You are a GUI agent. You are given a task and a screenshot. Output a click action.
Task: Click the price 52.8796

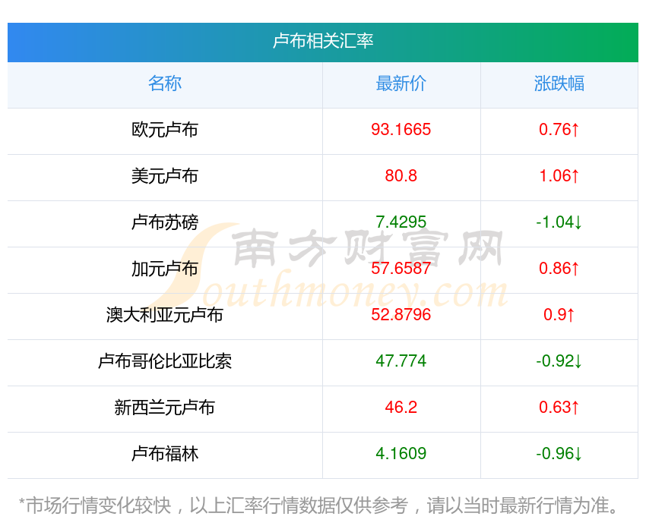[x=401, y=315]
